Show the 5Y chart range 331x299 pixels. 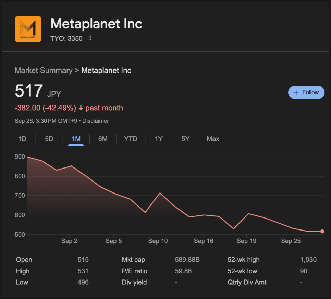click(x=185, y=139)
